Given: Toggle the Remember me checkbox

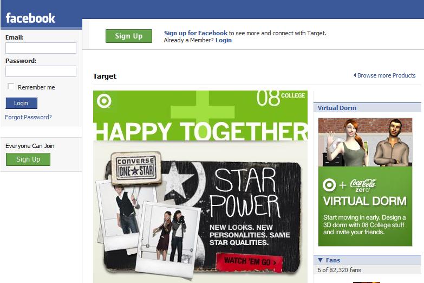Looking at the screenshot, I should [11, 87].
